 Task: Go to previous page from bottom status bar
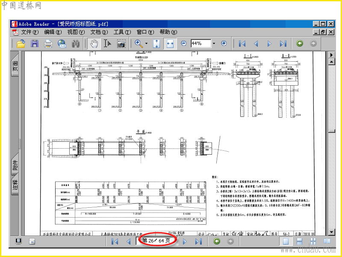click(x=129, y=242)
